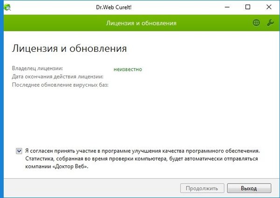Viewport: 280px width, 198px height.
Task: Click the Выход button
Action: pyautogui.click(x=249, y=188)
